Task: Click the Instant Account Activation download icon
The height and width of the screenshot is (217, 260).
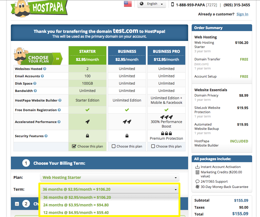Action: (x=197, y=167)
